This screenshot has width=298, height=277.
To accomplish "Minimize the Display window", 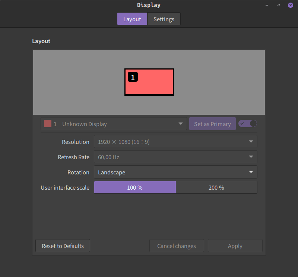I will (267, 5).
